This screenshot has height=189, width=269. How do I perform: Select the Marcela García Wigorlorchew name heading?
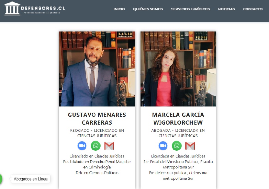pyautogui.click(x=178, y=118)
